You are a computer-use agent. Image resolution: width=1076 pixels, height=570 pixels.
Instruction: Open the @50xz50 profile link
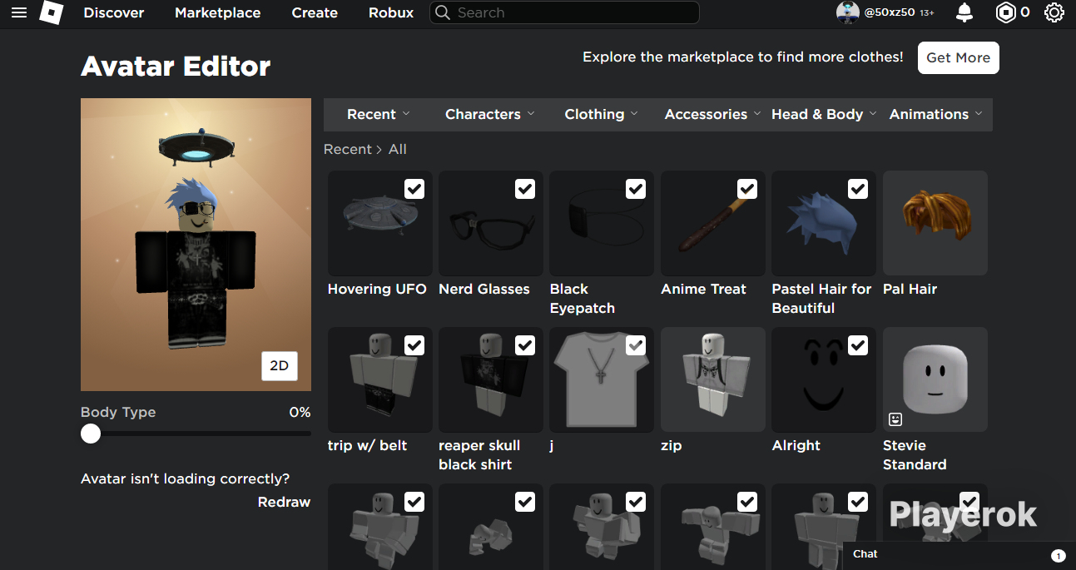(x=890, y=12)
